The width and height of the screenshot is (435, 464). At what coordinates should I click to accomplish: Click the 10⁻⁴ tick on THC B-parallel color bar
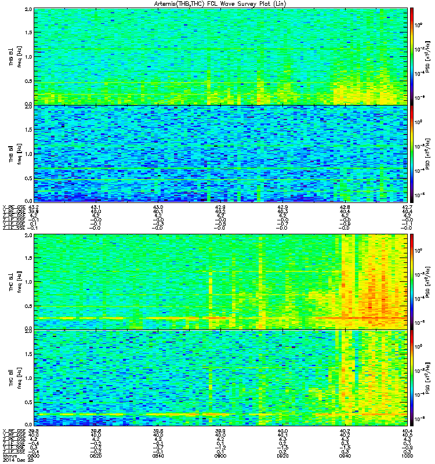point(419,395)
